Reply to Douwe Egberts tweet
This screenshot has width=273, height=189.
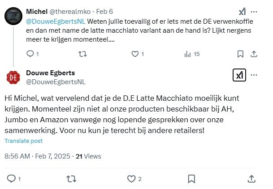(12, 179)
